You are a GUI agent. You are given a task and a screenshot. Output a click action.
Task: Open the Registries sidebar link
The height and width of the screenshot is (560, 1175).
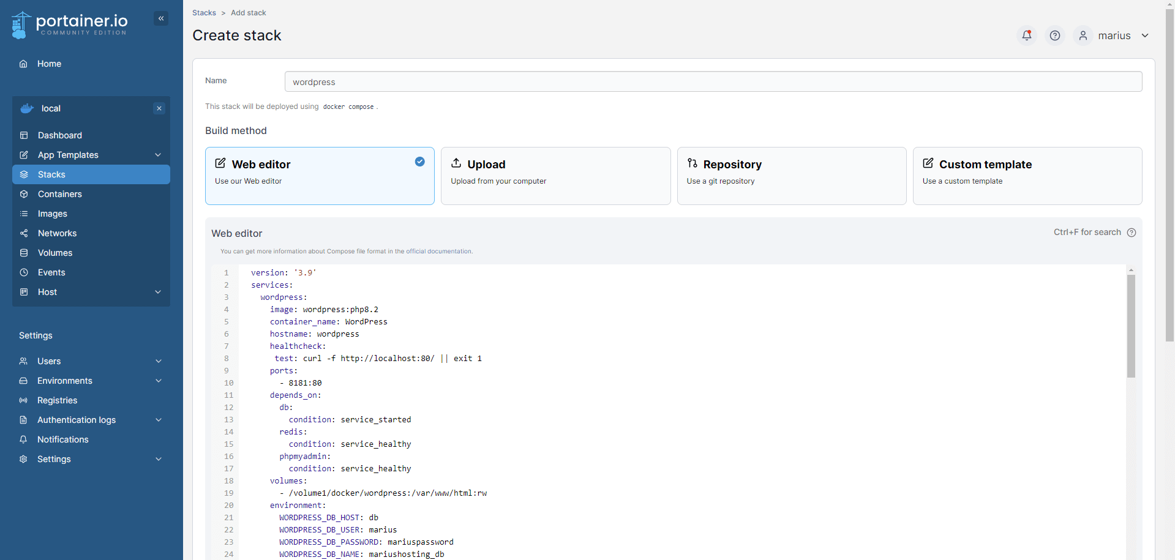(91, 400)
